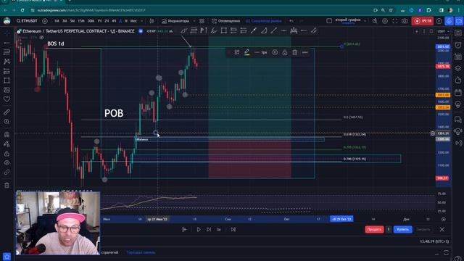Viewport: 464px width, 261px height.
Task: Change the 3x replay speed
Action: pos(219,229)
